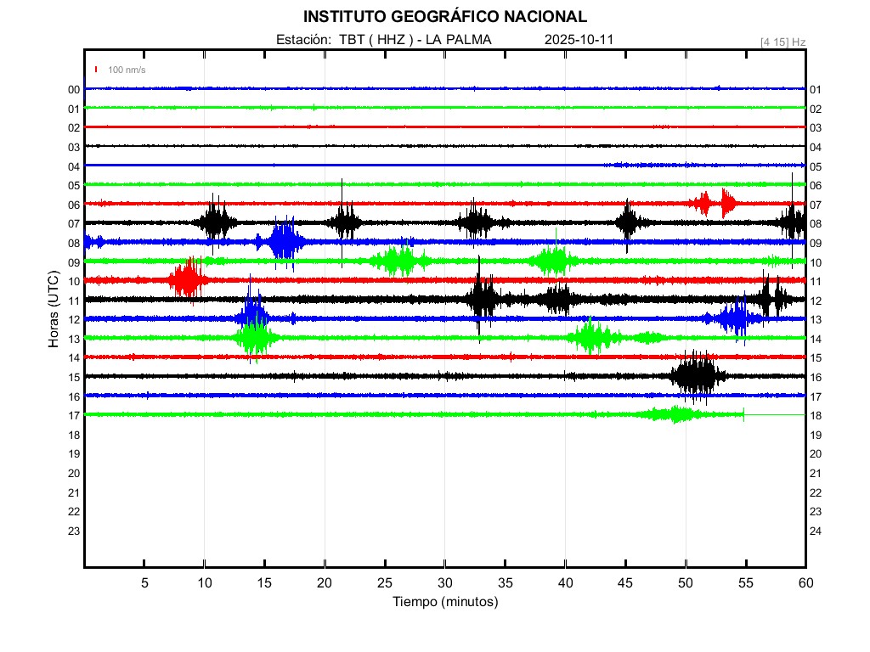The width and height of the screenshot is (870, 652).
Task: Click the "24" hour label on right axis
Action: 816,531
